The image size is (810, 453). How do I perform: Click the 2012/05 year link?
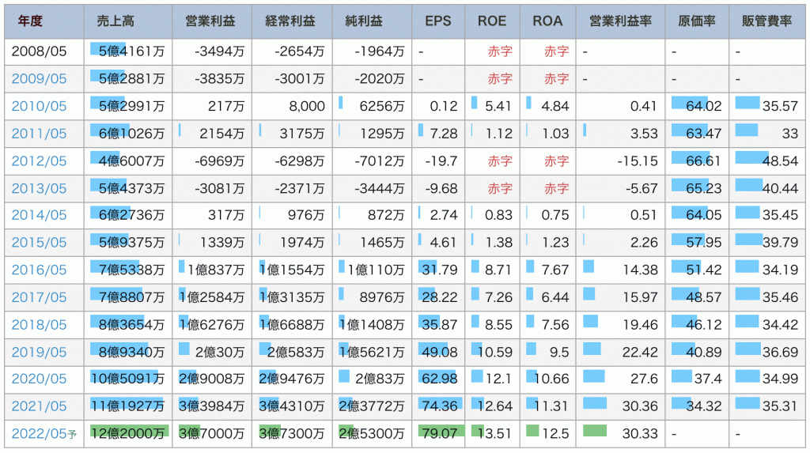39,161
